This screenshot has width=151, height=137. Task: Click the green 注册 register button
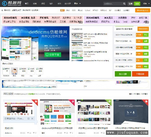[x=137, y=4]
